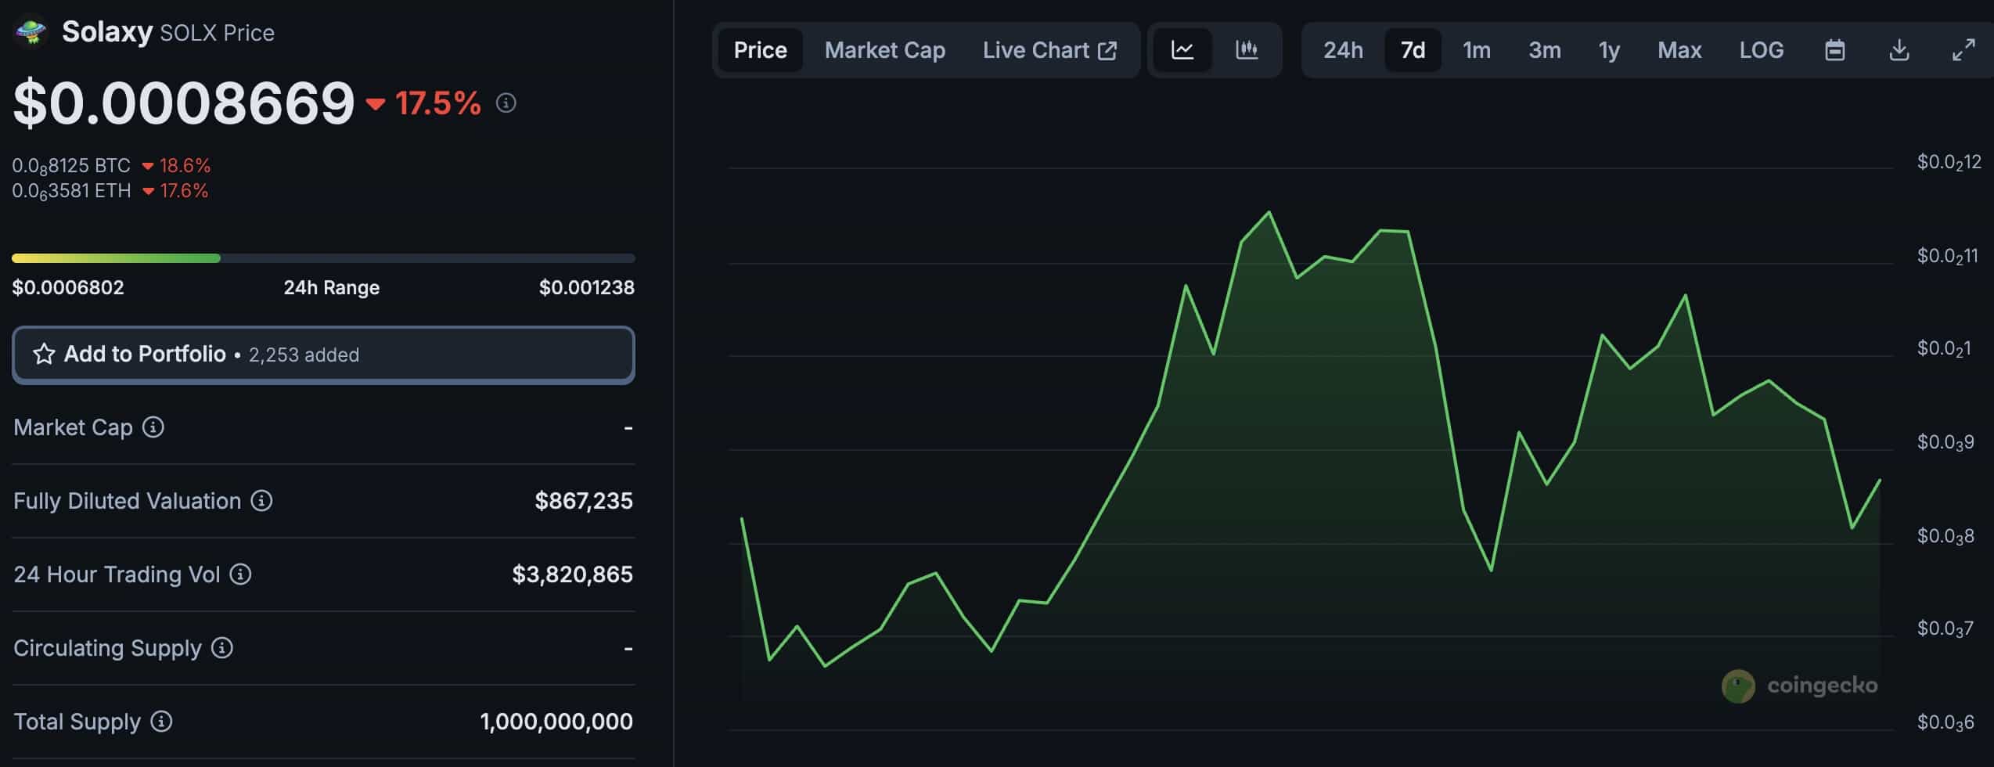Image resolution: width=1994 pixels, height=767 pixels.
Task: Toggle LOG scale on chart
Action: pyautogui.click(x=1762, y=50)
